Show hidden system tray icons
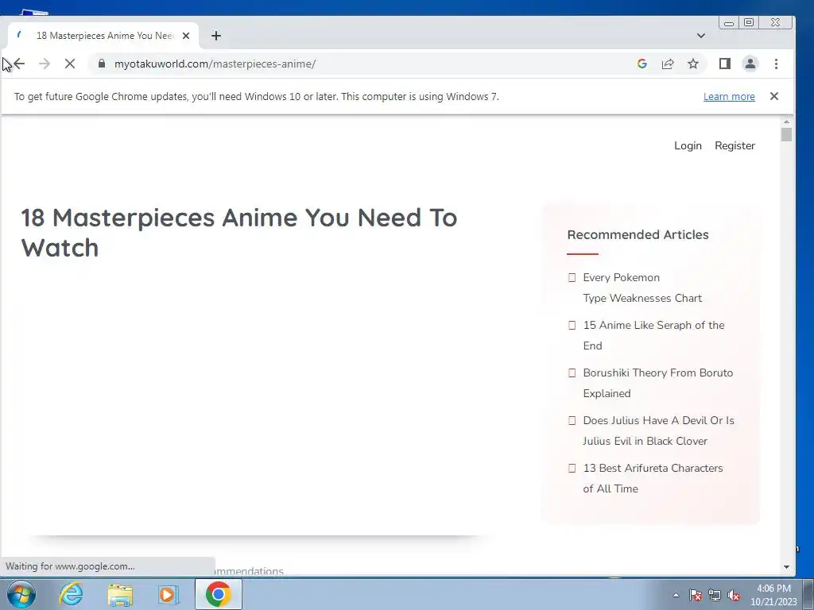 click(676, 595)
